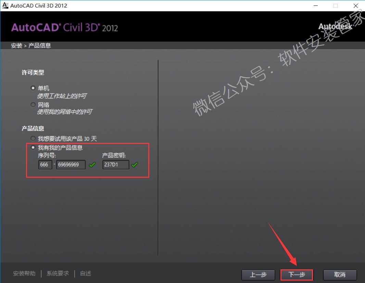Go back with the 上一步 button
The height and width of the screenshot is (283, 365).
pos(258,275)
